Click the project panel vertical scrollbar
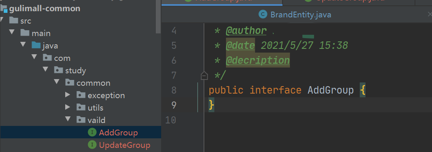This screenshot has height=152, width=432. click(x=158, y=17)
